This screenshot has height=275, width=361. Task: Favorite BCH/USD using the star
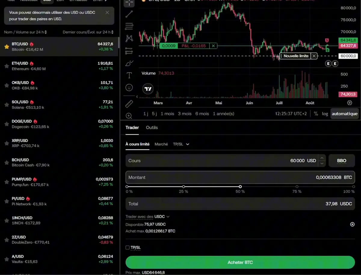pos(6,163)
